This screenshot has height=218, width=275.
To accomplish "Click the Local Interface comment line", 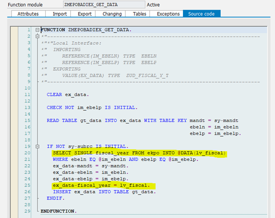I will [x=71, y=43].
